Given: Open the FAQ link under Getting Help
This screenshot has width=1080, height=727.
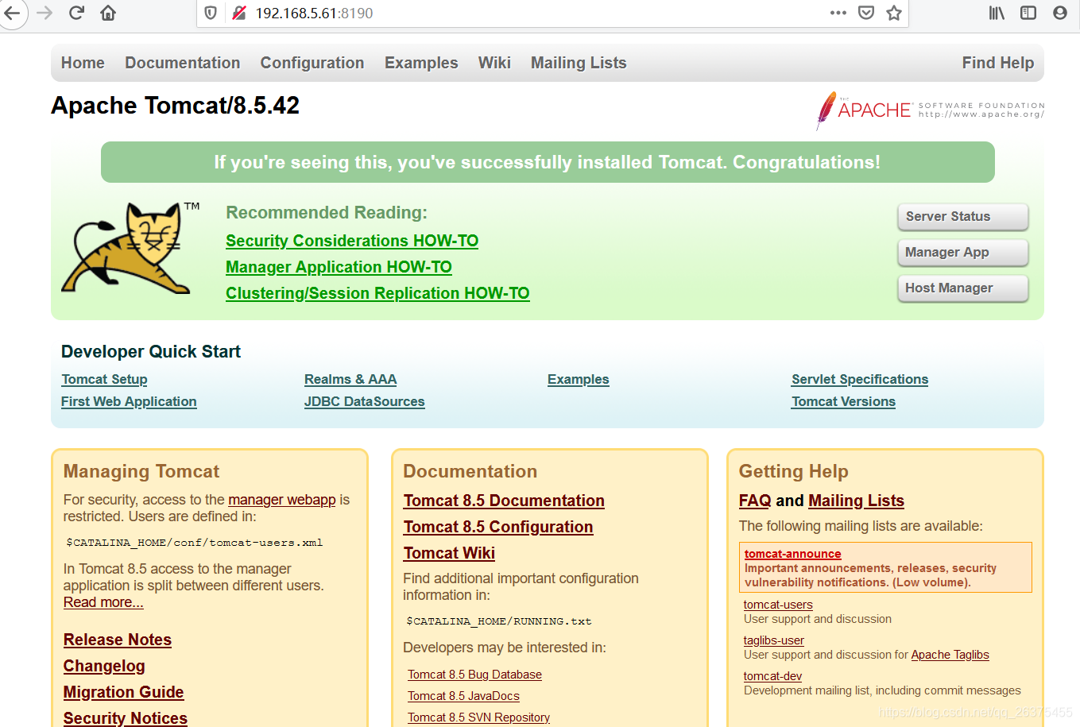Looking at the screenshot, I should coord(755,501).
